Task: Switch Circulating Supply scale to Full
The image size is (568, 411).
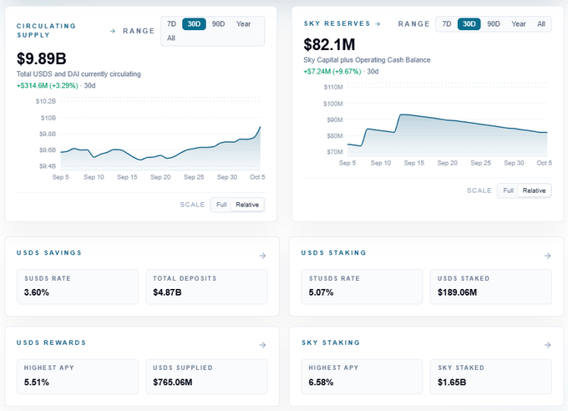Action: (221, 205)
